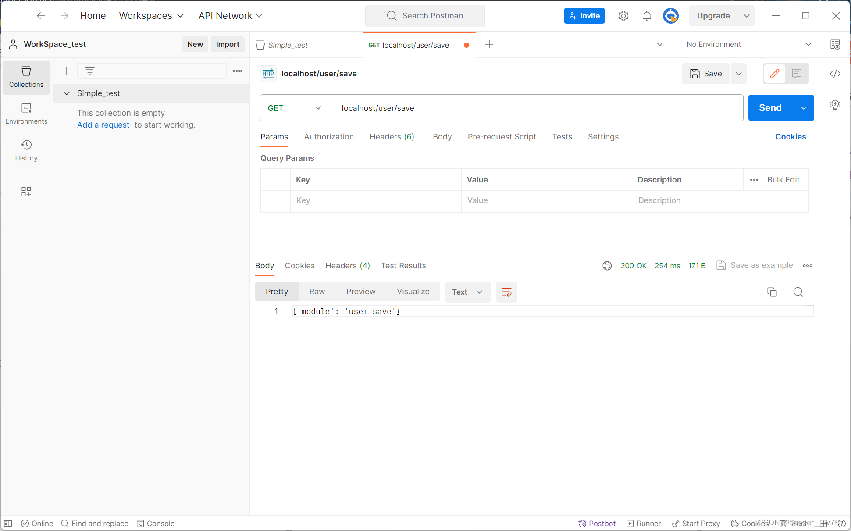Click the settings gear icon

pyautogui.click(x=623, y=15)
